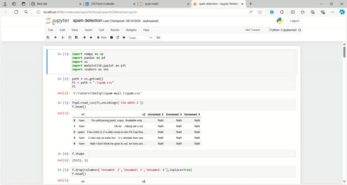Open the command palette keyboard icon

[158, 38]
